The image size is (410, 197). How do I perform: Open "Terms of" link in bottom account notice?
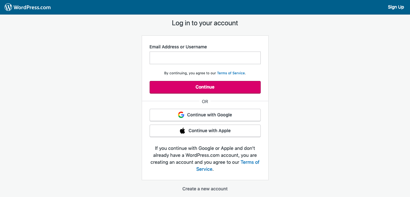coord(250,162)
